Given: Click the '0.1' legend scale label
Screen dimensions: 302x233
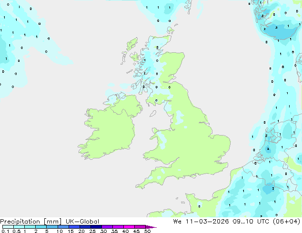Looking at the screenshot, I should tap(5, 231).
